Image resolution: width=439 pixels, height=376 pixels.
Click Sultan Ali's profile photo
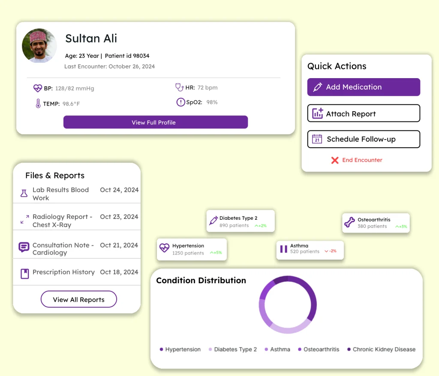point(39,45)
